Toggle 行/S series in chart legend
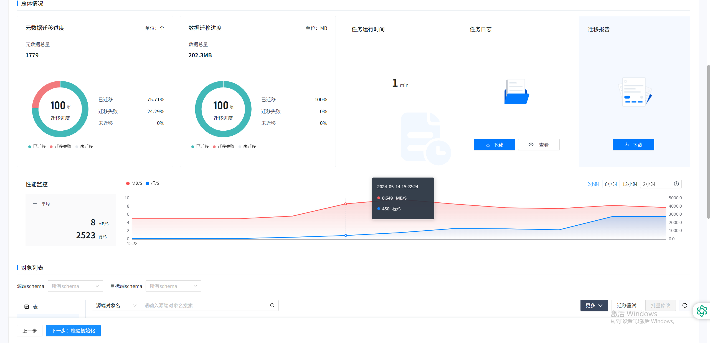Viewport: 710px width, 343px height. coord(153,183)
